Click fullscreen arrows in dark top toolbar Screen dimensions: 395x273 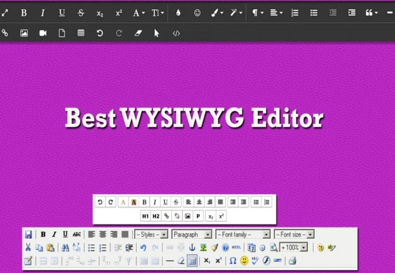(x=4, y=13)
